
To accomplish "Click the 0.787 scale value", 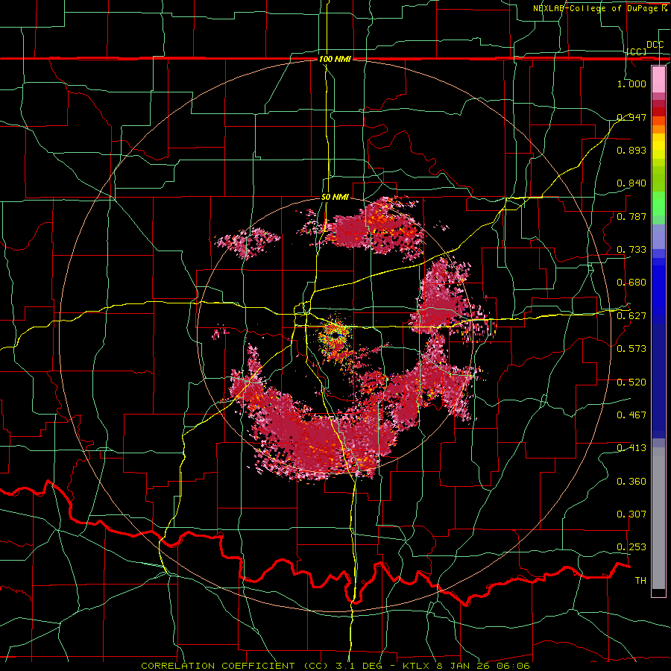I will (x=631, y=216).
